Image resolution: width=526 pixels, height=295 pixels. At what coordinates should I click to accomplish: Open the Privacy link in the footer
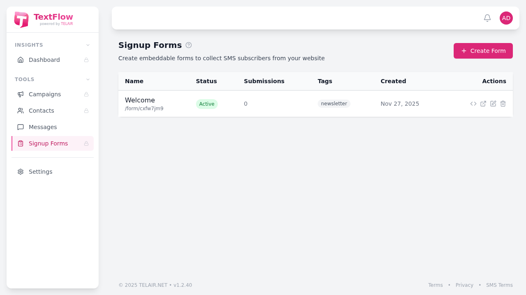tap(464, 285)
